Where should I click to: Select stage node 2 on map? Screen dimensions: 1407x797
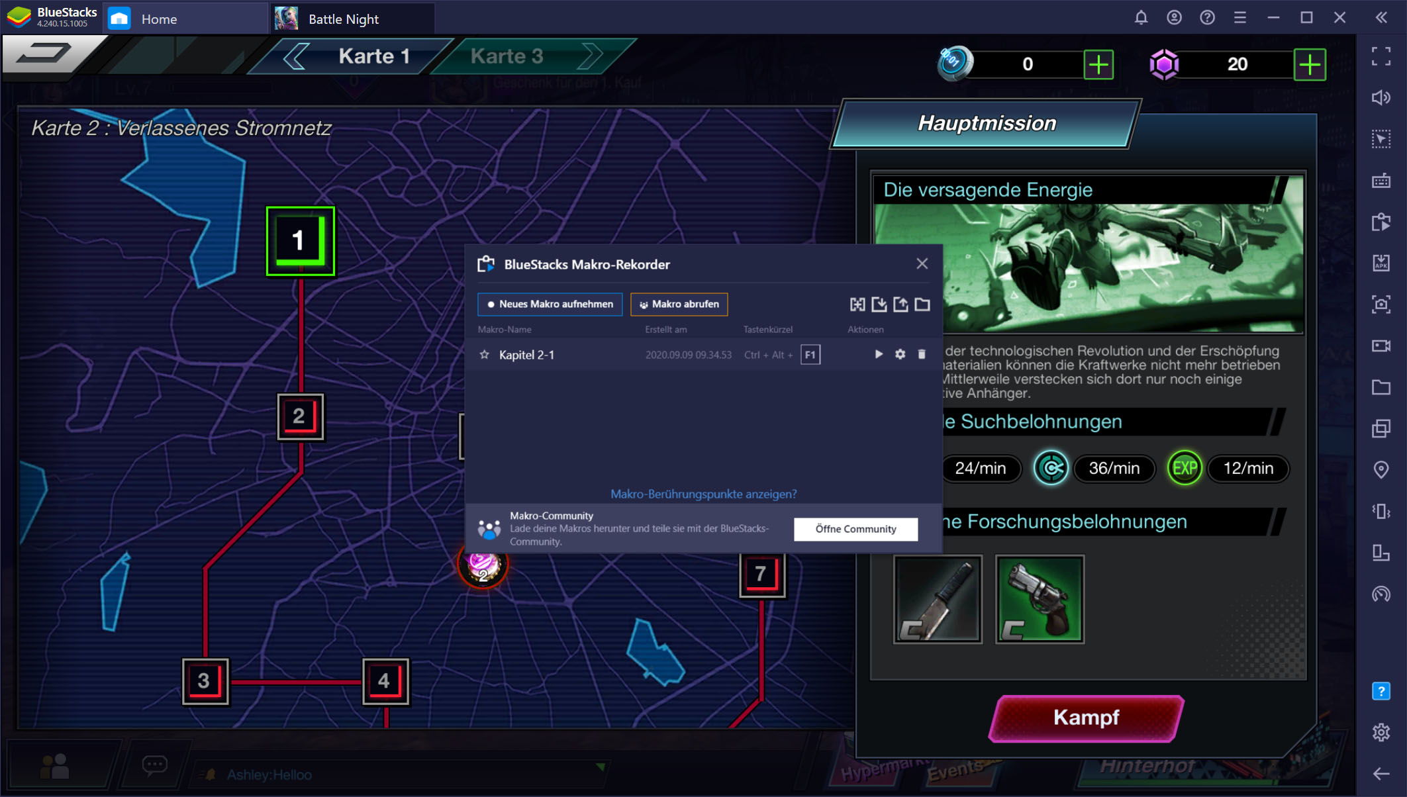[300, 416]
